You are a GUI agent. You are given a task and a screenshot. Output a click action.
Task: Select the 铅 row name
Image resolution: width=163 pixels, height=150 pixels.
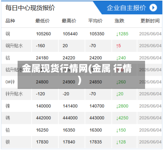8,130
